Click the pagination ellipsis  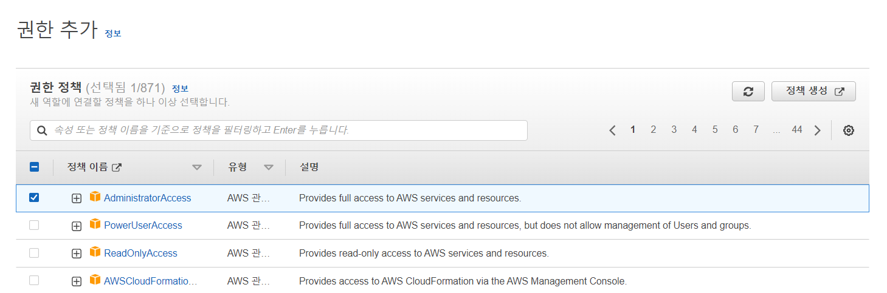point(776,130)
